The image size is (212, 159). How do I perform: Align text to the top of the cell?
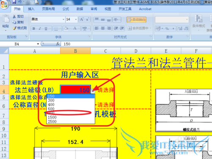click(x=97, y=20)
